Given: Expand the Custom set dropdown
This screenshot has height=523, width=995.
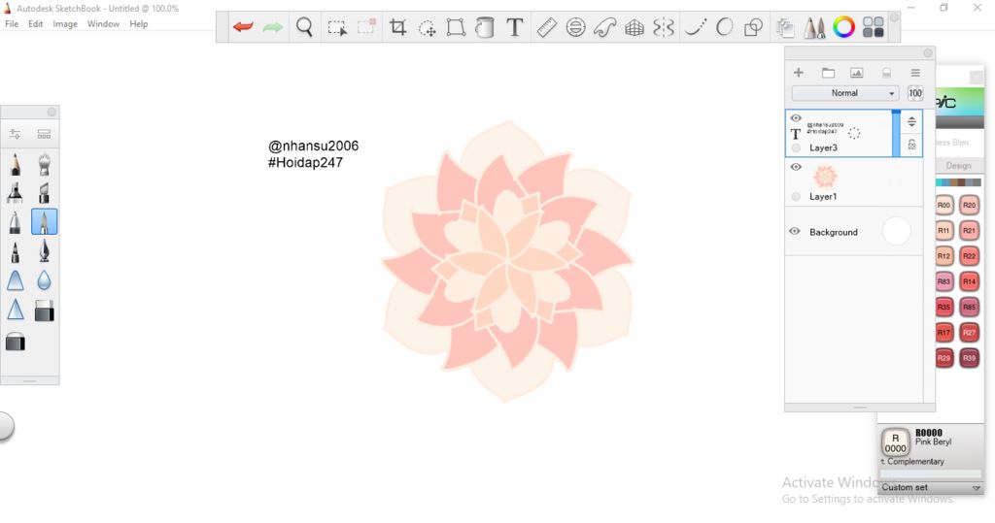Looking at the screenshot, I should [x=931, y=487].
